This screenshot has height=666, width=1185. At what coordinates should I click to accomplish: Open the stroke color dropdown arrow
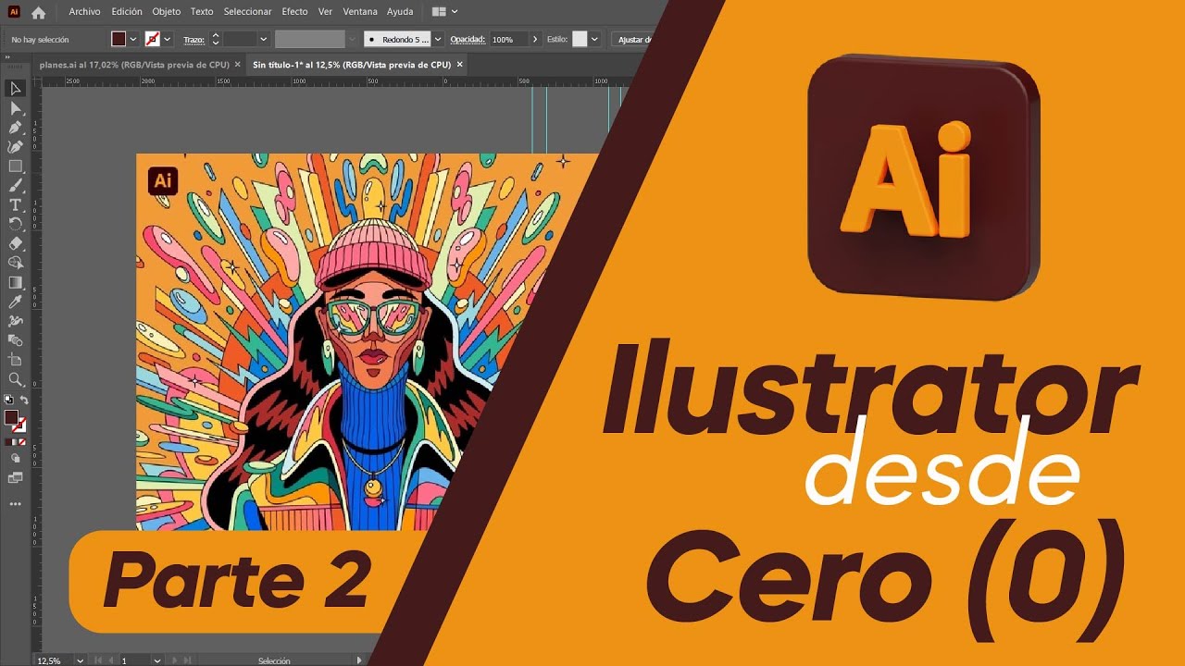click(x=168, y=40)
